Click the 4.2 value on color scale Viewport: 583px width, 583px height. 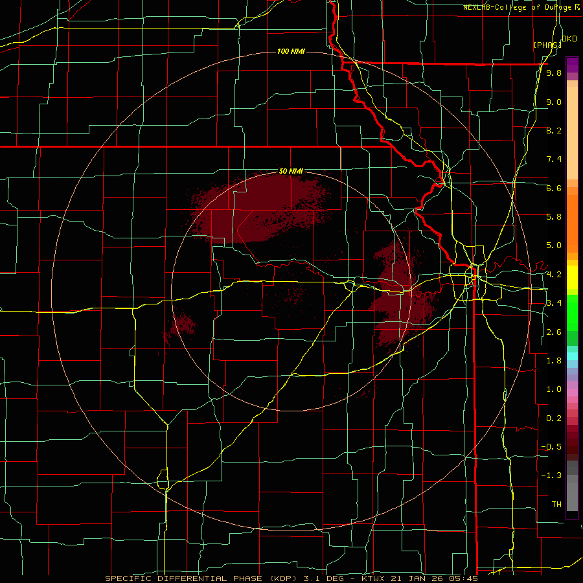pyautogui.click(x=554, y=275)
